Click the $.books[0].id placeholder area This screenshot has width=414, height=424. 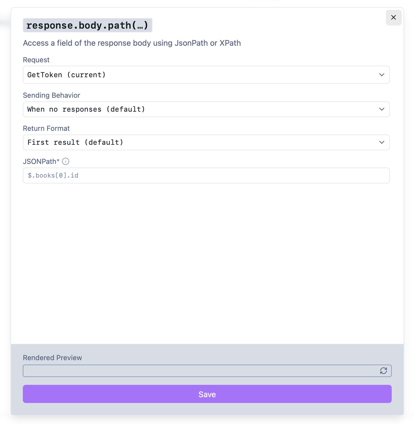tap(53, 175)
